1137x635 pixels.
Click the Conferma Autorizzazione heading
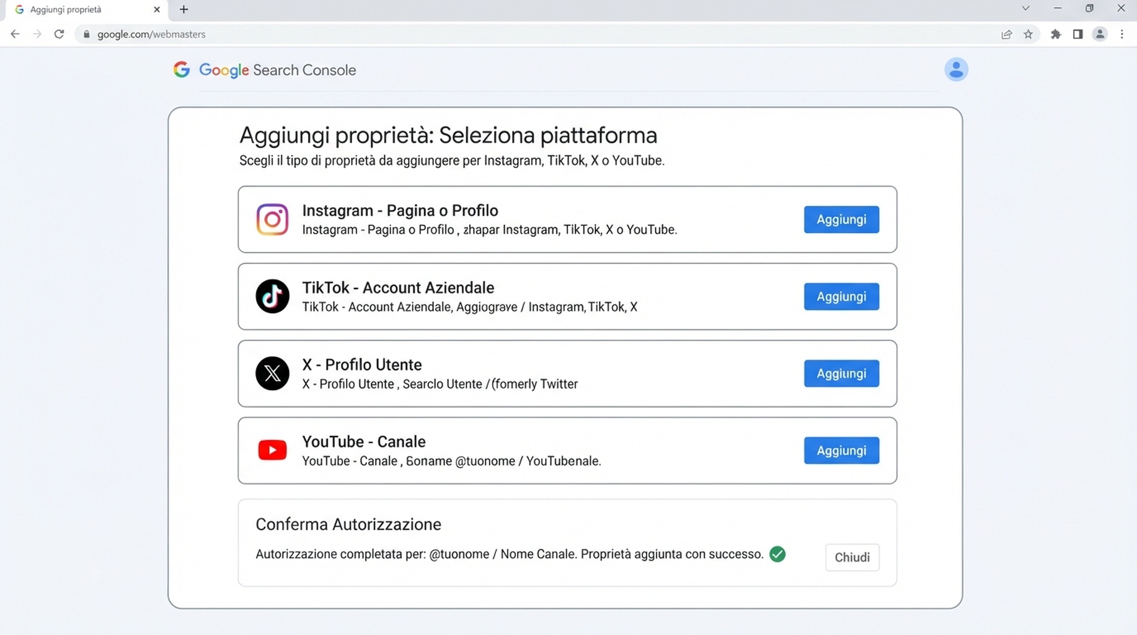coord(348,524)
